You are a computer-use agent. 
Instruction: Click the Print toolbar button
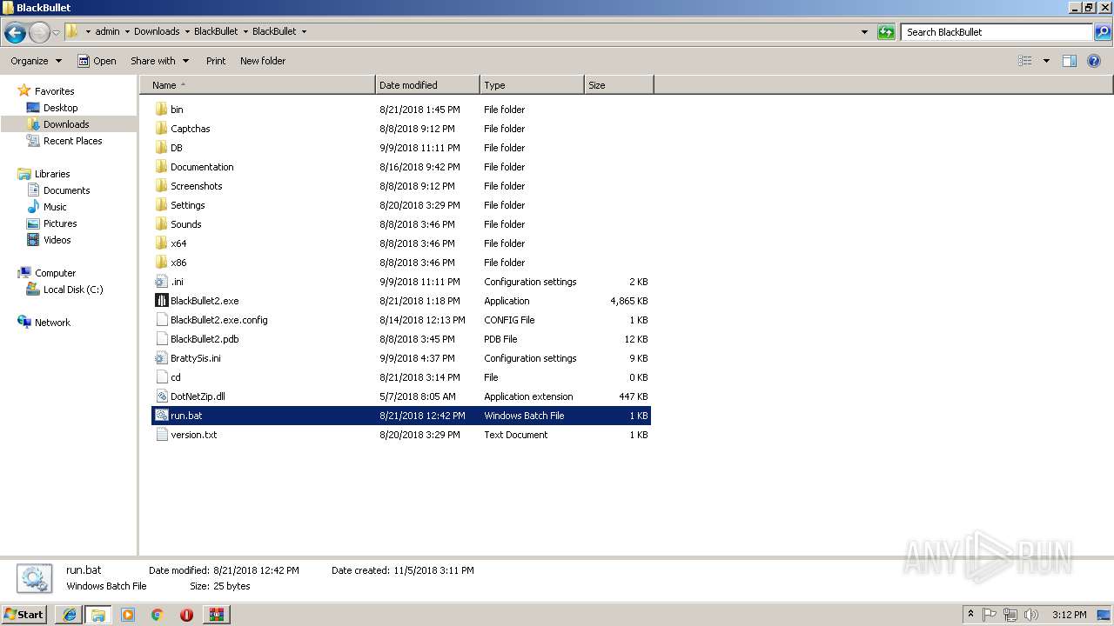coord(216,61)
